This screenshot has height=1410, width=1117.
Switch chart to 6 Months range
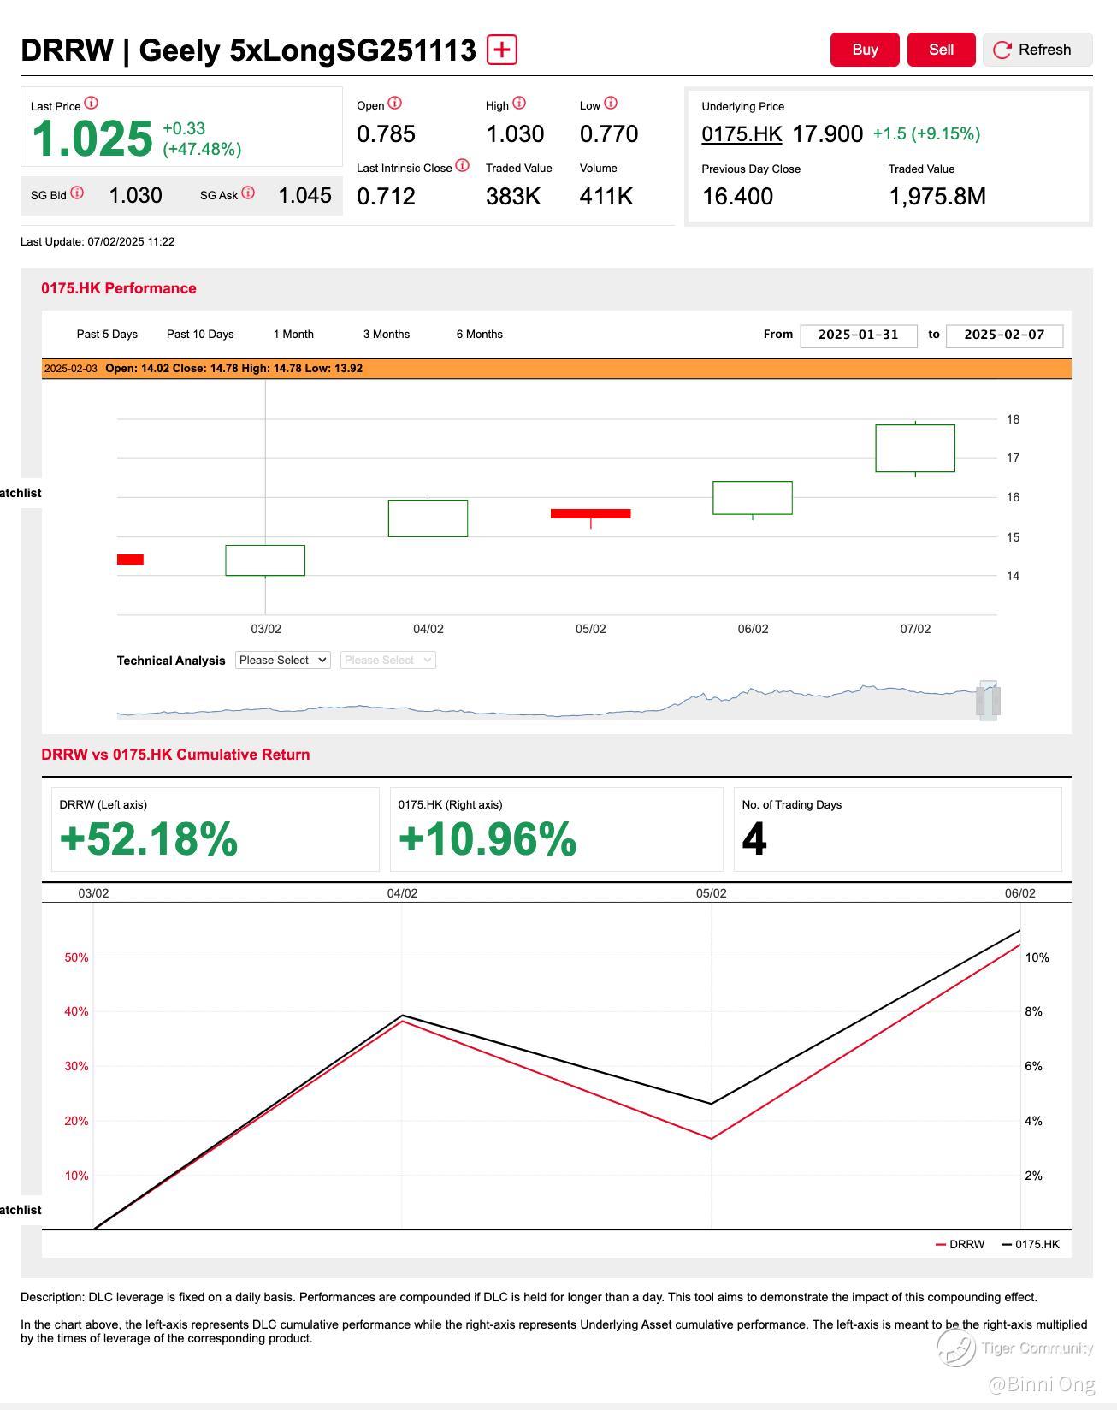(480, 335)
